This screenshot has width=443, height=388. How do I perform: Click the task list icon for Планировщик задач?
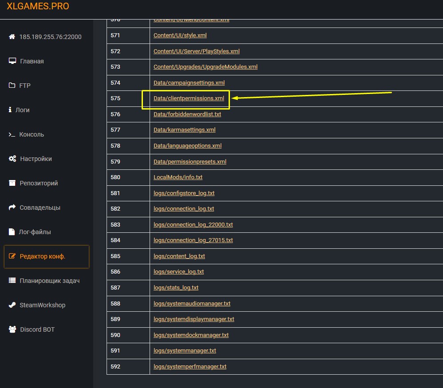point(12,281)
